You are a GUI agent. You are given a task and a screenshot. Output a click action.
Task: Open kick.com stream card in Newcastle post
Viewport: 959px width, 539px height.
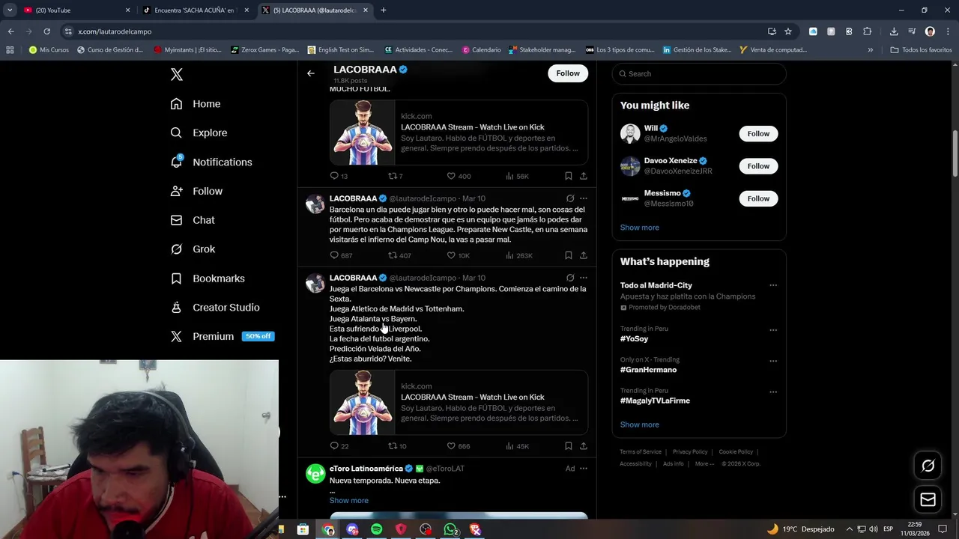pyautogui.click(x=459, y=403)
